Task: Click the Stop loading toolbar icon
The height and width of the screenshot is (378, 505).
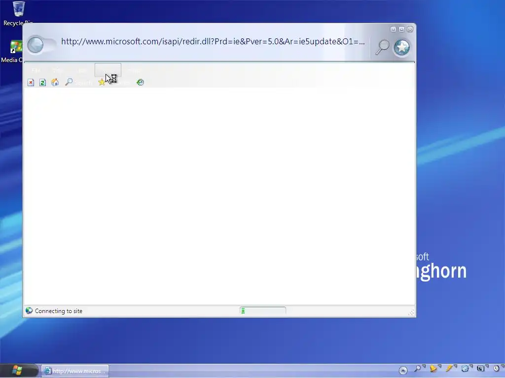Action: pos(31,83)
